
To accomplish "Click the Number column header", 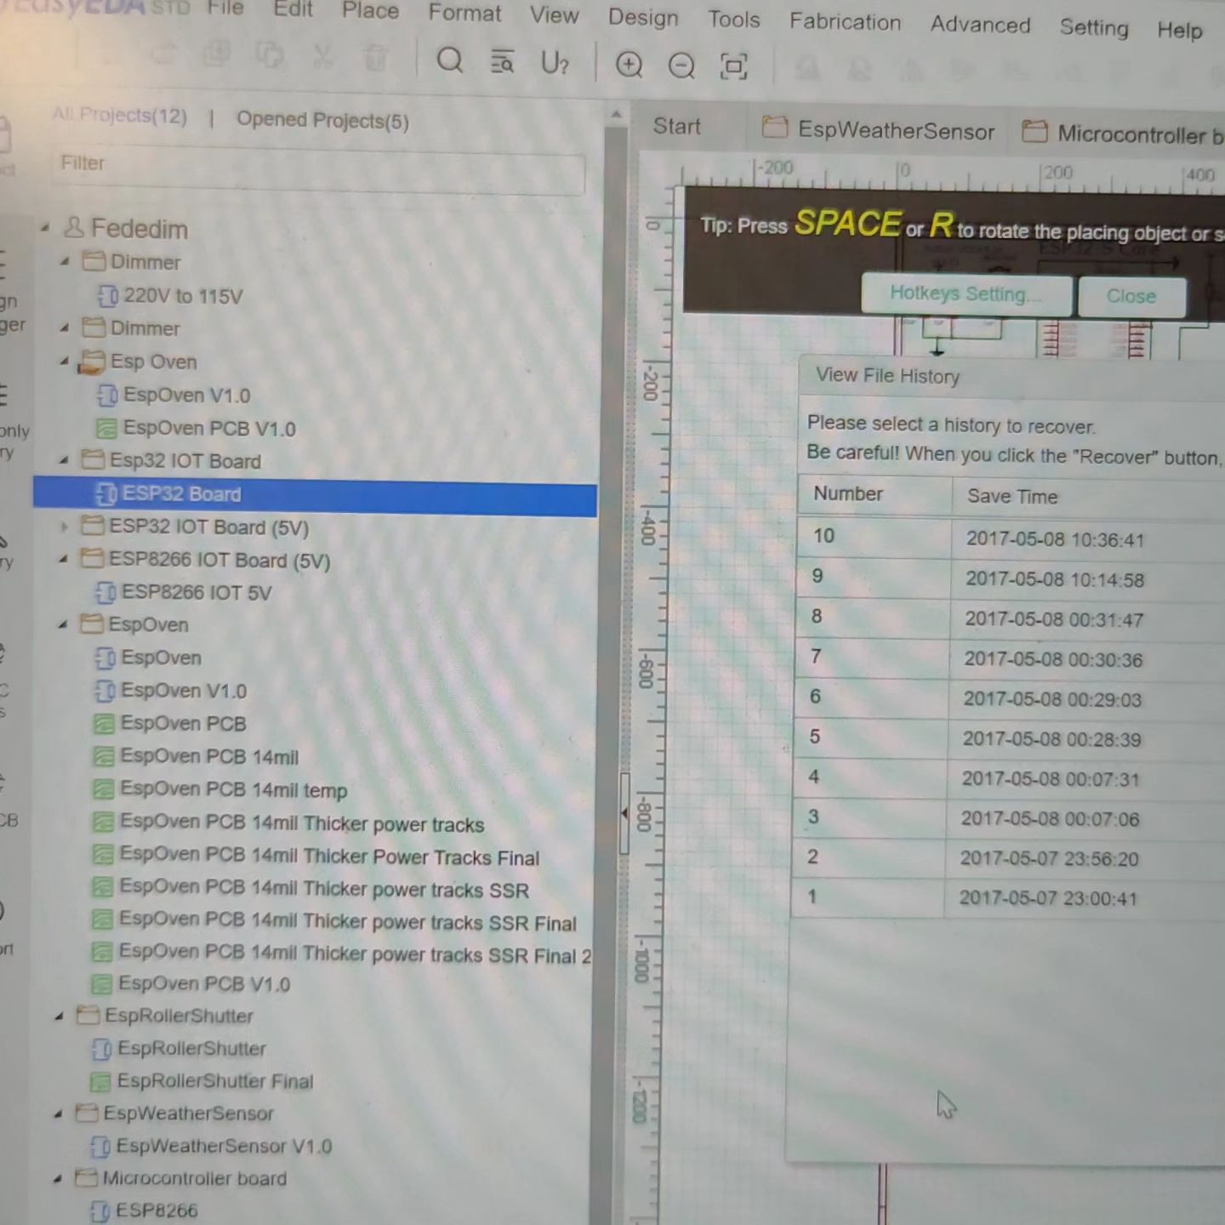I will (848, 494).
